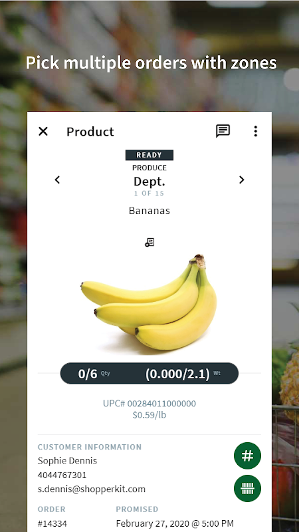Viewport: 299px width, 532px height.
Task: Tap the small order notes icon above bananas
Action: [x=149, y=242]
